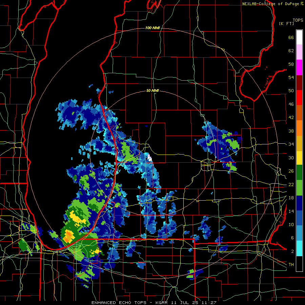The image size is (305, 305).
Task: Pick the cyan legend swatch
Action: pyautogui.click(x=299, y=248)
